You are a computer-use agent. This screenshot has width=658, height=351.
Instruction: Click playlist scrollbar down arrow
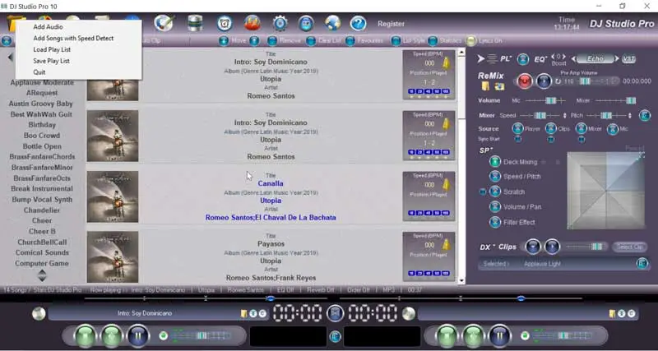[461, 280]
